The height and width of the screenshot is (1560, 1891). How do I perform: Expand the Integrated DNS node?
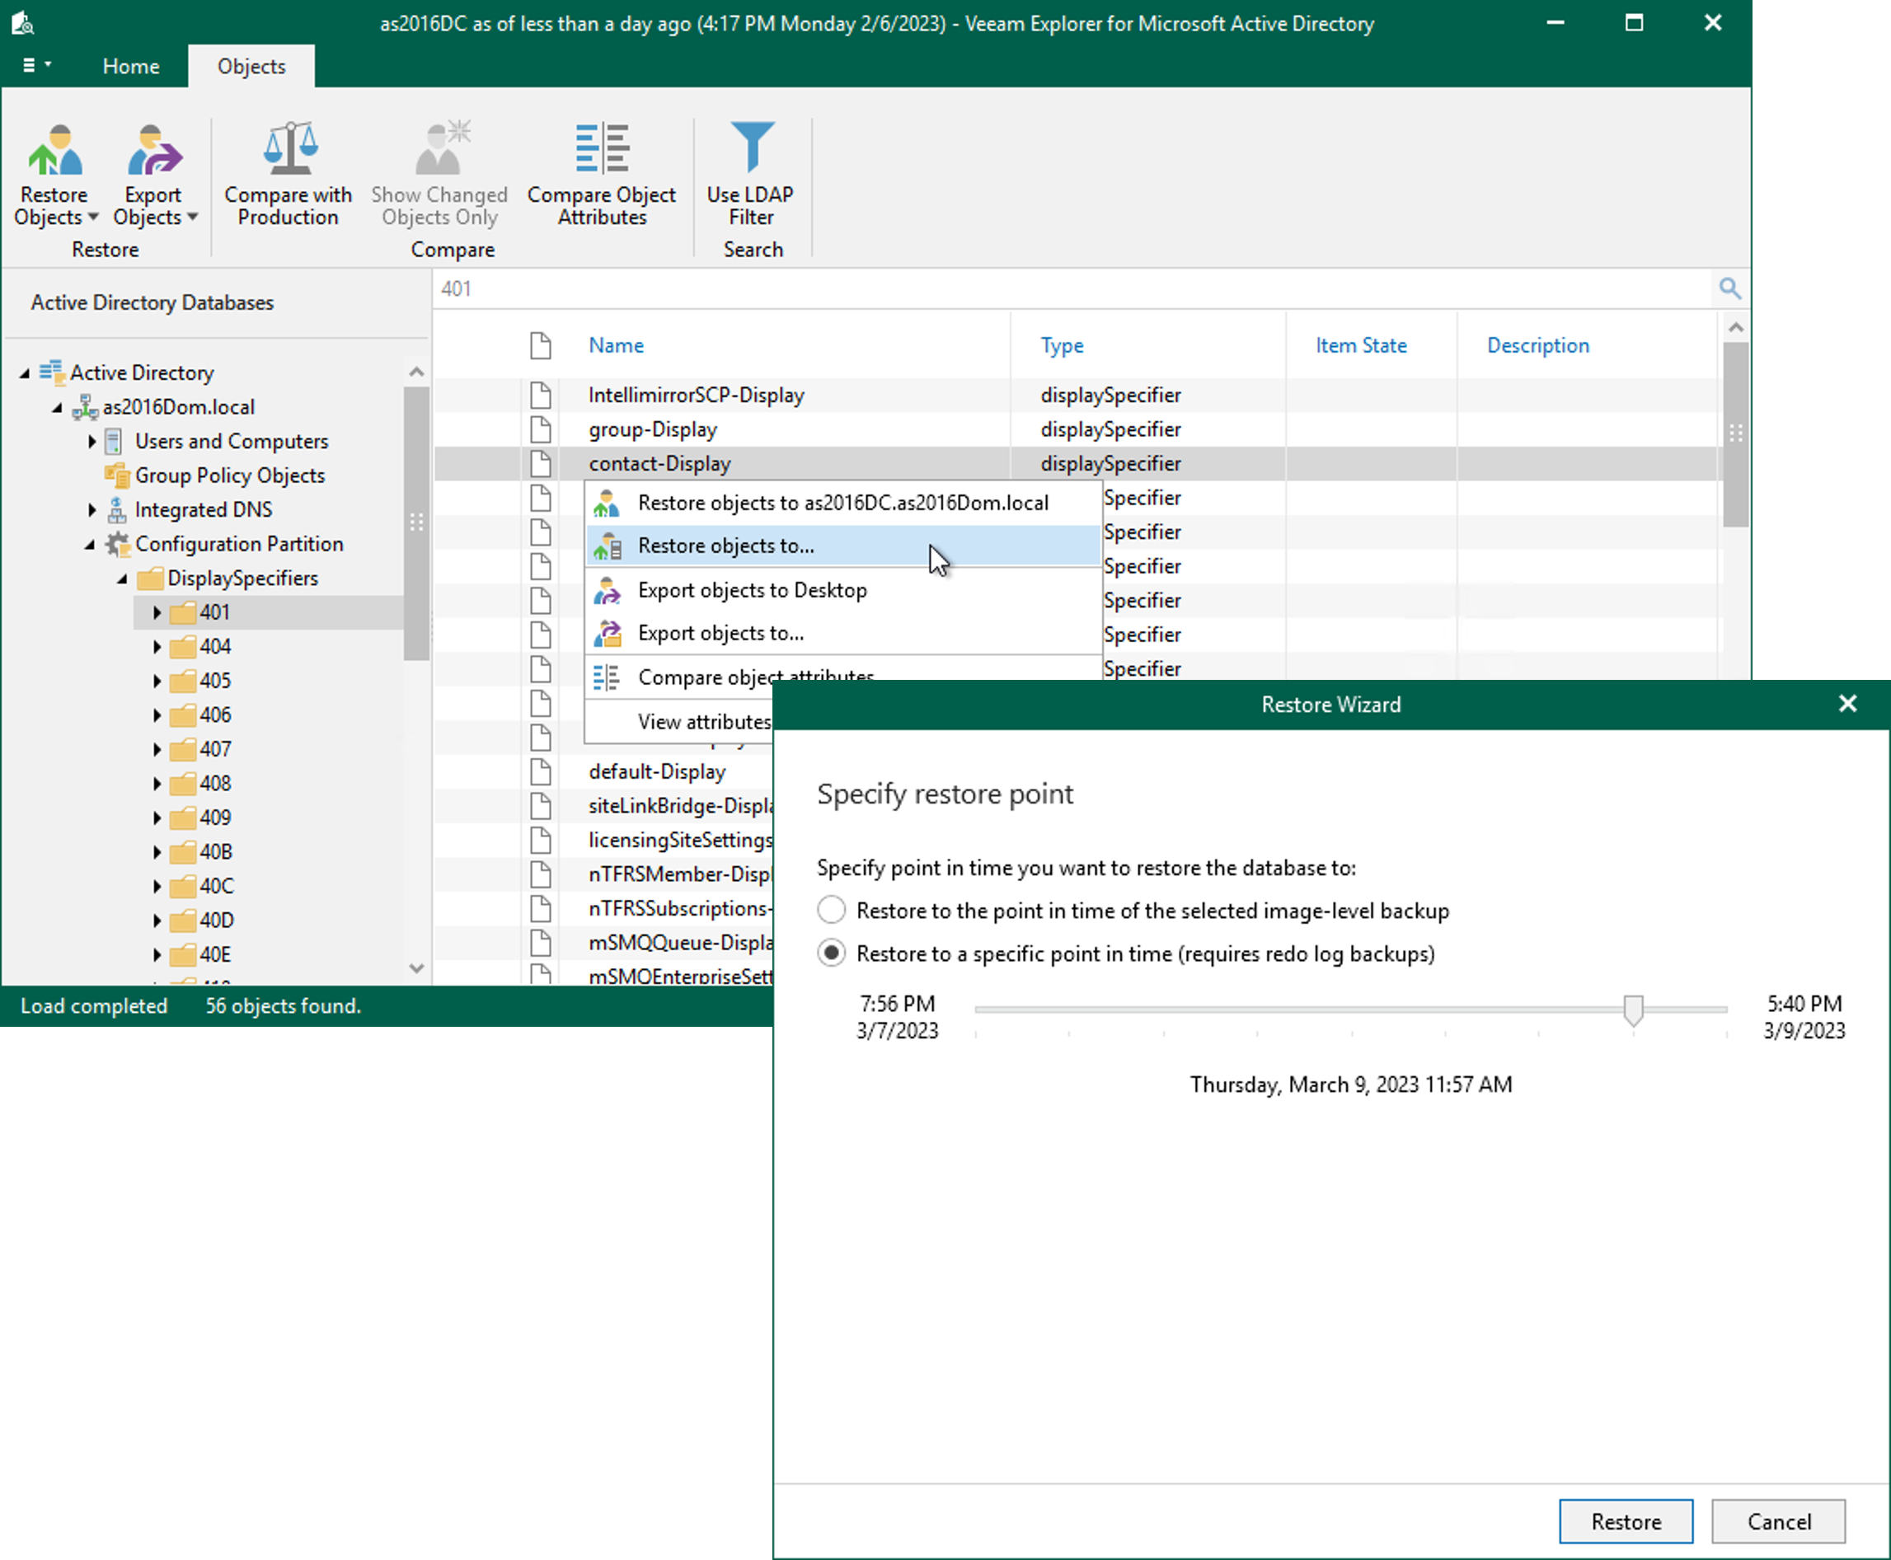pos(91,509)
